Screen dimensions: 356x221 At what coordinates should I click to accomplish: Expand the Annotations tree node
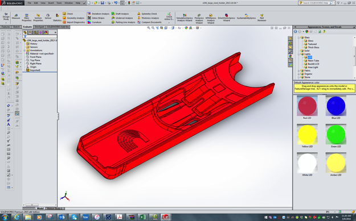point(24,50)
